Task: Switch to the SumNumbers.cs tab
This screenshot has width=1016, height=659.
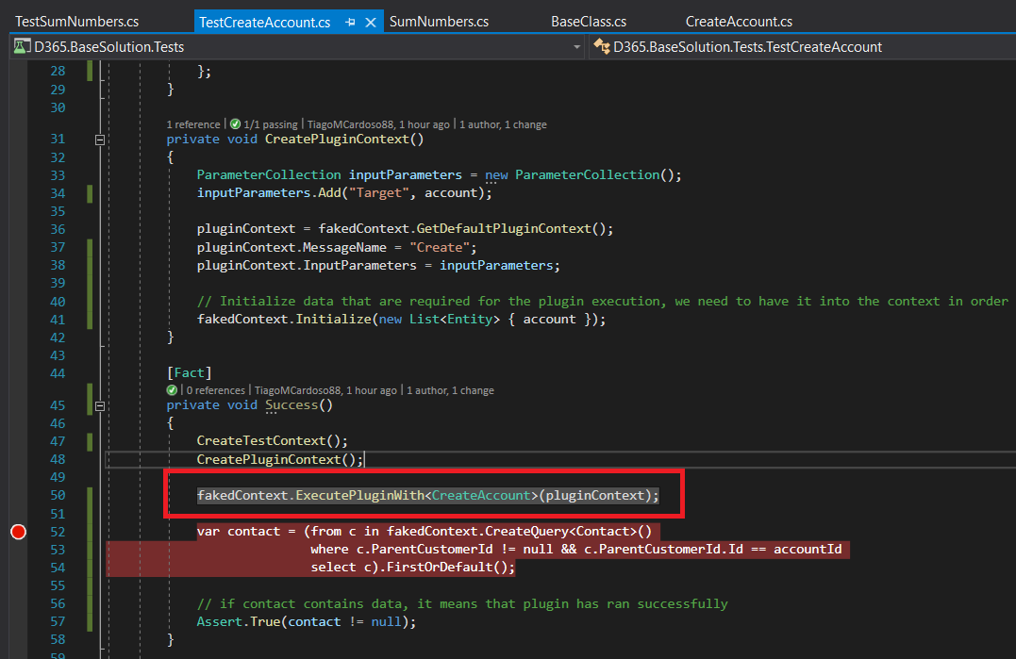Action: [439, 22]
